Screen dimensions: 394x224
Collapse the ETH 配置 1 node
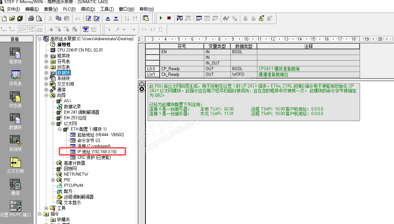point(60,129)
